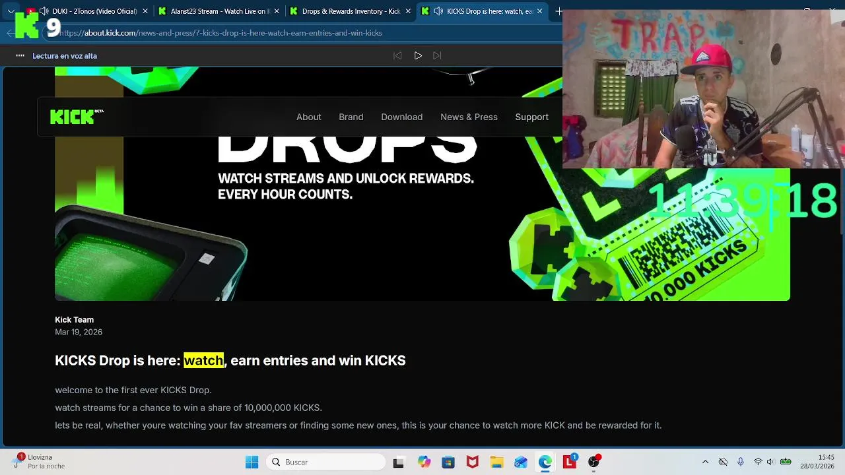Viewport: 845px width, 475px height.
Task: Mute the KICKS Drop tab audio icon
Action: 438,11
